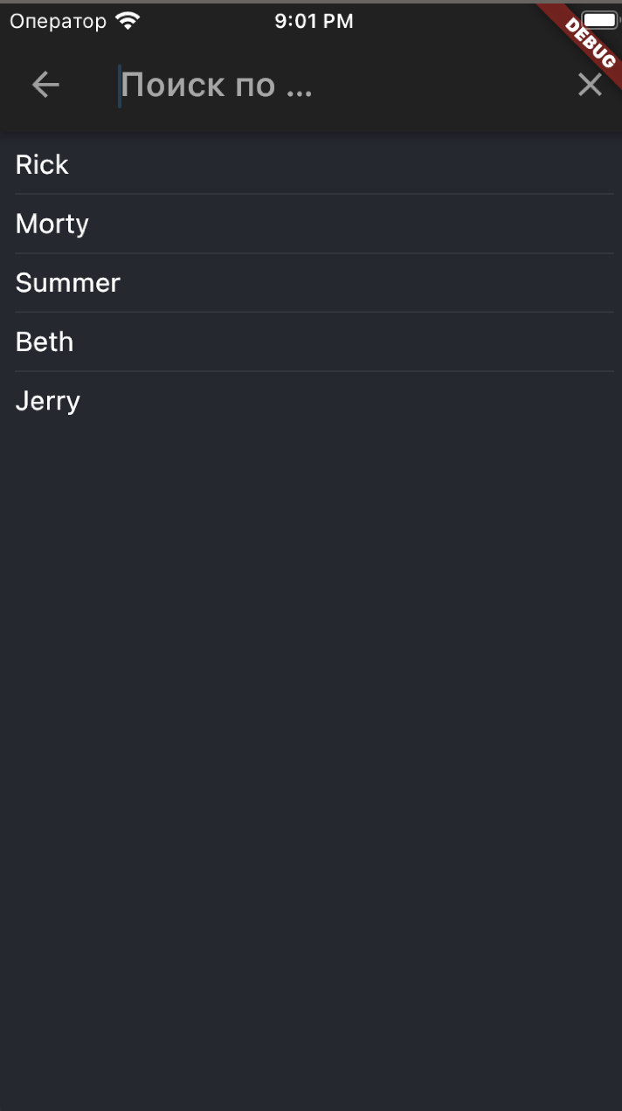The height and width of the screenshot is (1111, 622).
Task: Tap the battery icon in status bar
Action: (599, 20)
